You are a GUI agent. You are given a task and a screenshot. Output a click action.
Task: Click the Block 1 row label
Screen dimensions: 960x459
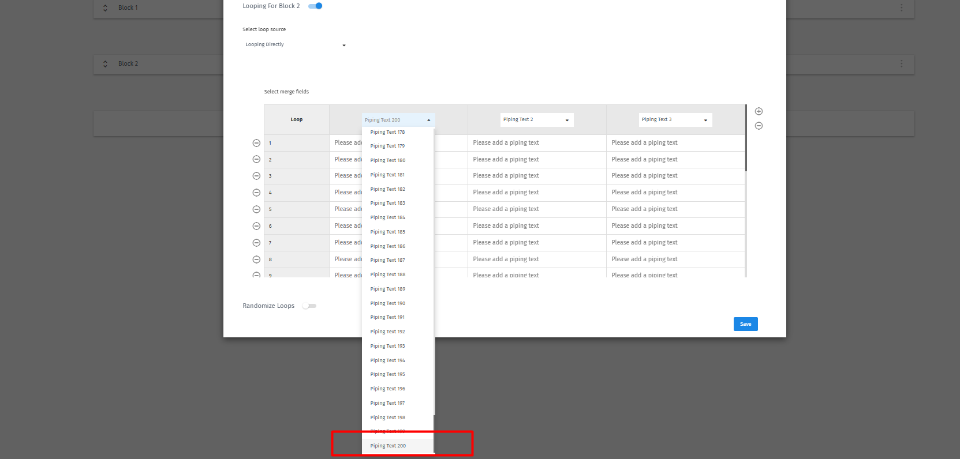[128, 8]
